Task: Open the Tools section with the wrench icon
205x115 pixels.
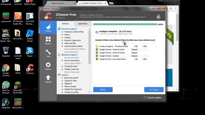Action: tap(48, 53)
